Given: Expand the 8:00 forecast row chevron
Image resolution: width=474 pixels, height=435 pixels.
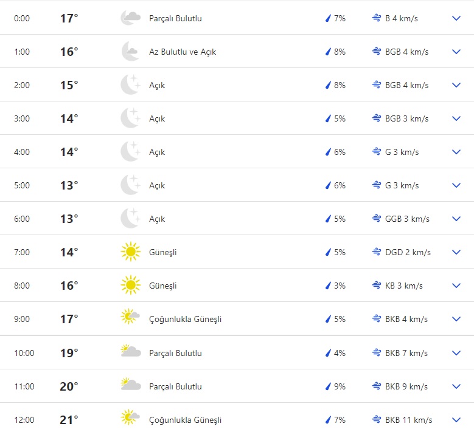Looking at the screenshot, I should [456, 286].
